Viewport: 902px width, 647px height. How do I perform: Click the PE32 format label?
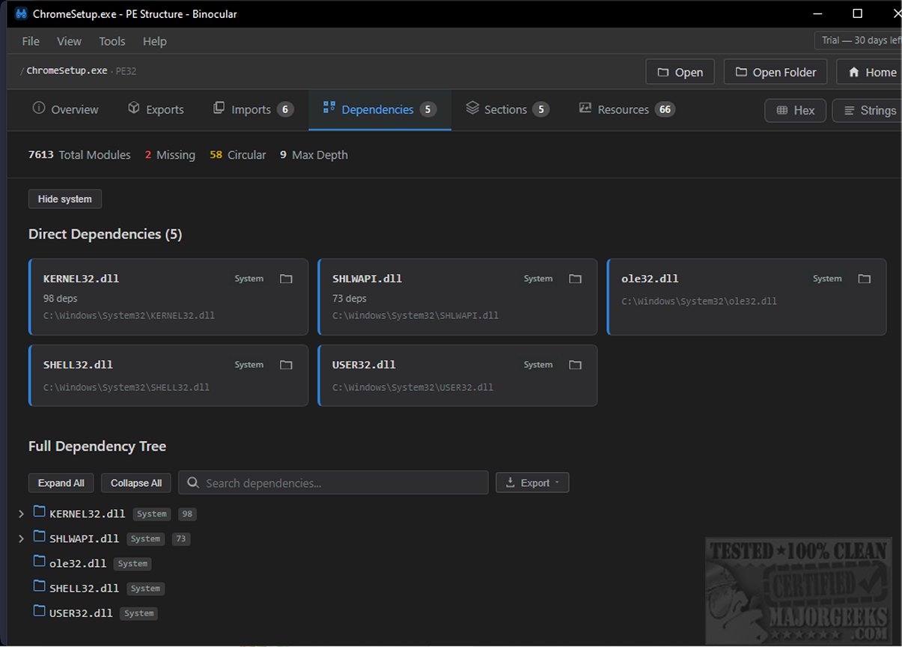[127, 71]
